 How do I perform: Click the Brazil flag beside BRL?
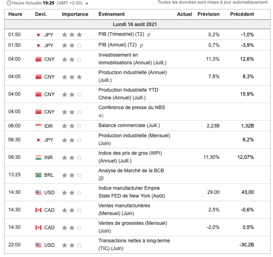coord(38,175)
